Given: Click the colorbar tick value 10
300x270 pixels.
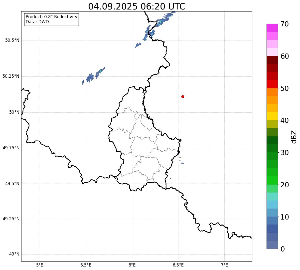Looking at the screenshot, I should click(x=284, y=217).
